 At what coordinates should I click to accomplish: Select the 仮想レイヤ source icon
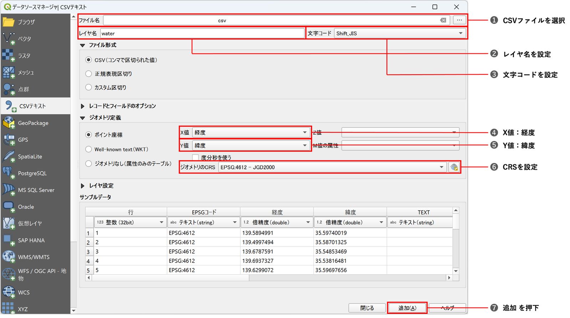click(x=9, y=223)
